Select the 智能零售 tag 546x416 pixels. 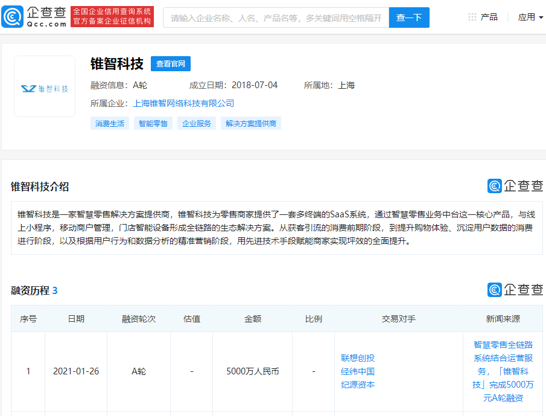[153, 123]
